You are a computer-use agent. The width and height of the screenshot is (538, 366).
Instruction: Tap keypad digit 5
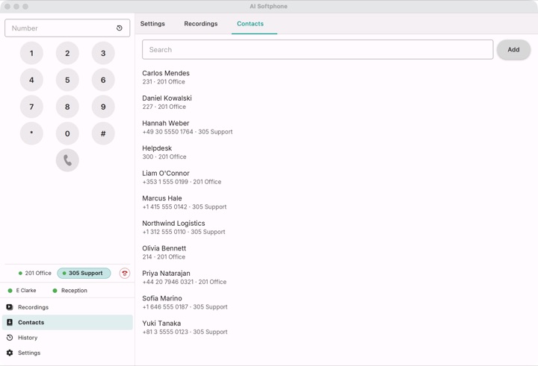tap(67, 80)
